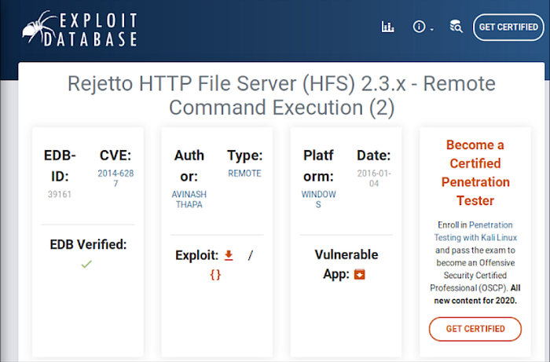The width and height of the screenshot is (550, 362).
Task: Select the date 2016-01-04 text
Action: (x=374, y=178)
